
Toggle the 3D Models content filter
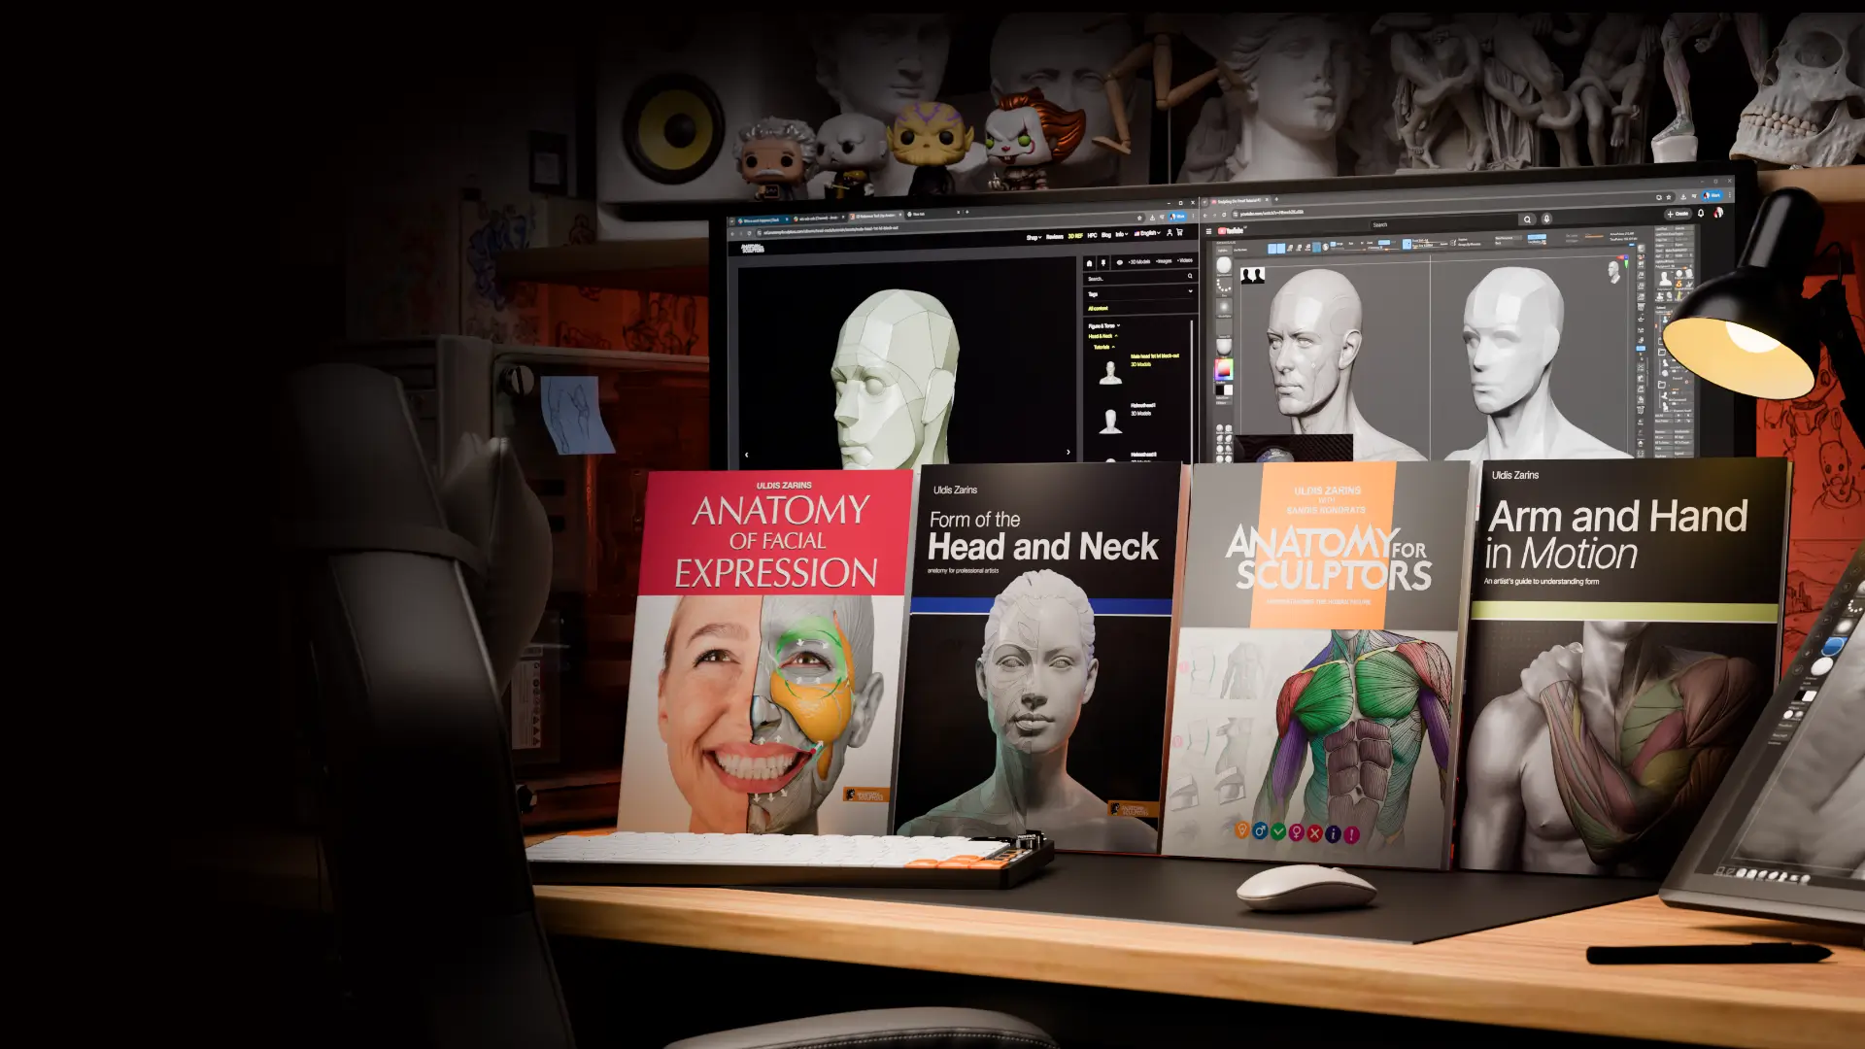click(1137, 262)
